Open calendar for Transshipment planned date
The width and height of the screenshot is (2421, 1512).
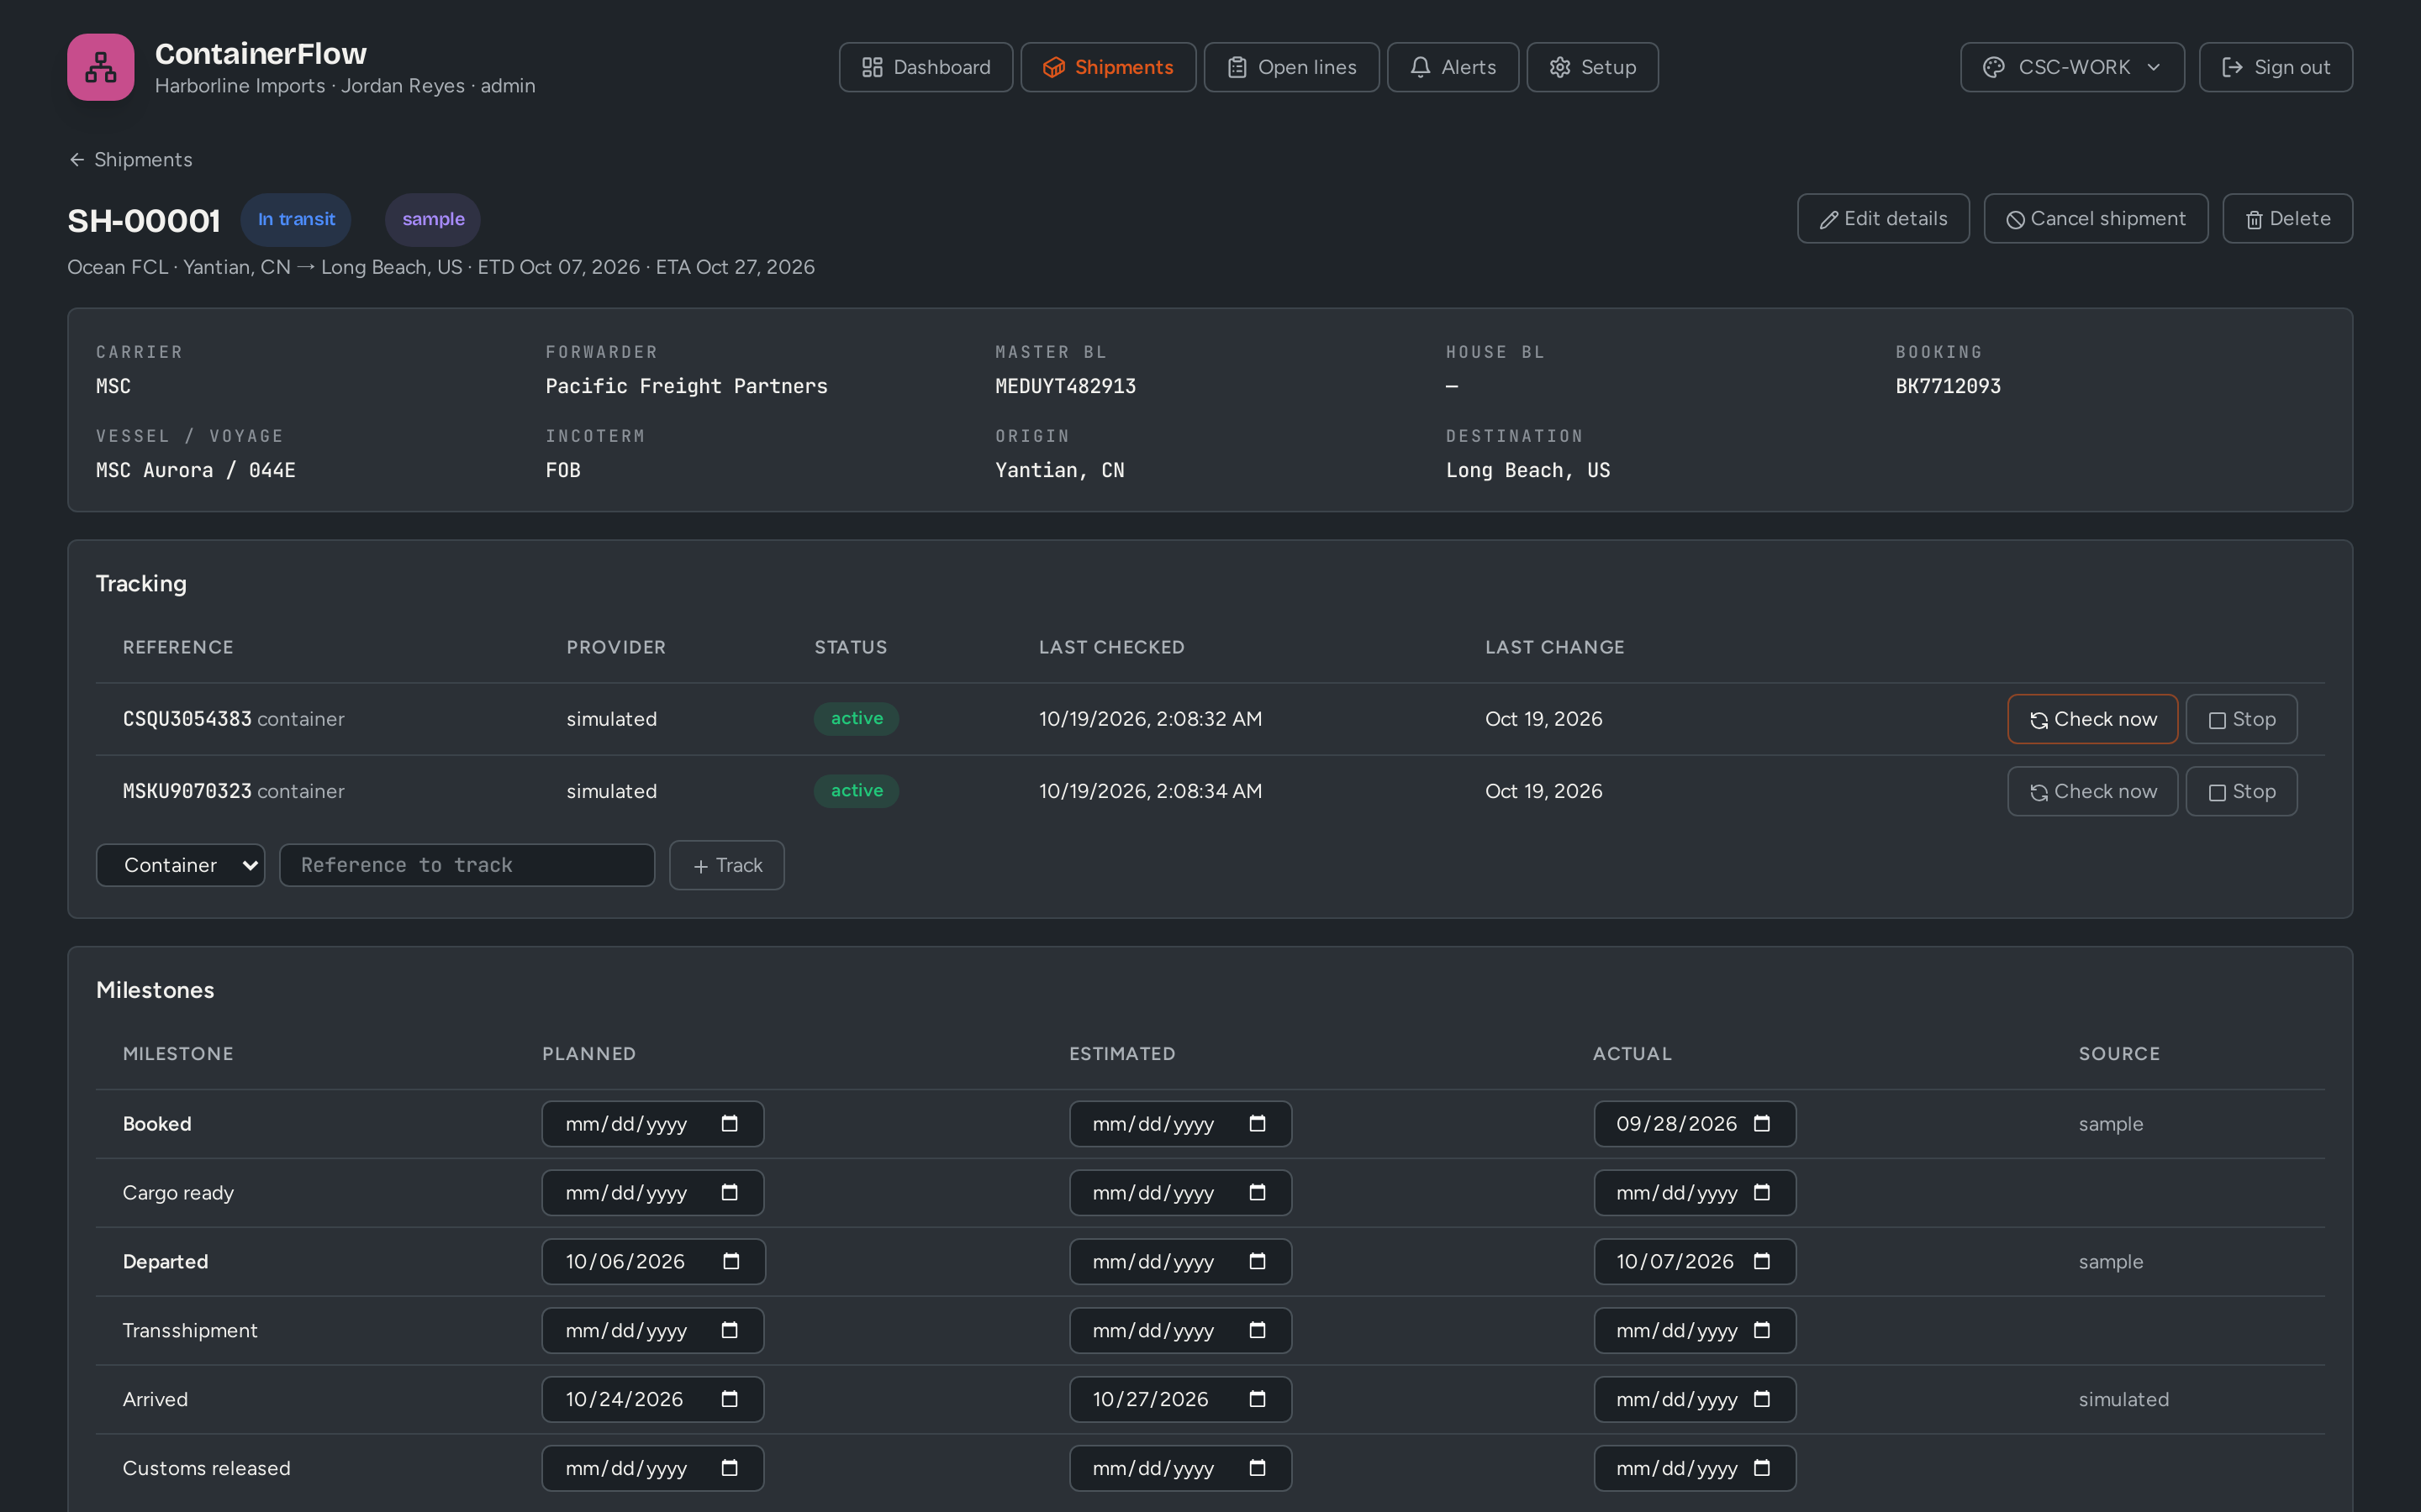(x=730, y=1331)
